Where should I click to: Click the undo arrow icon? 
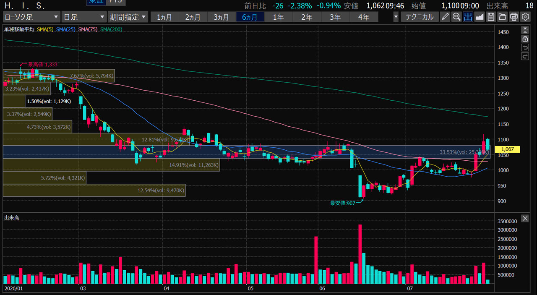point(525,47)
